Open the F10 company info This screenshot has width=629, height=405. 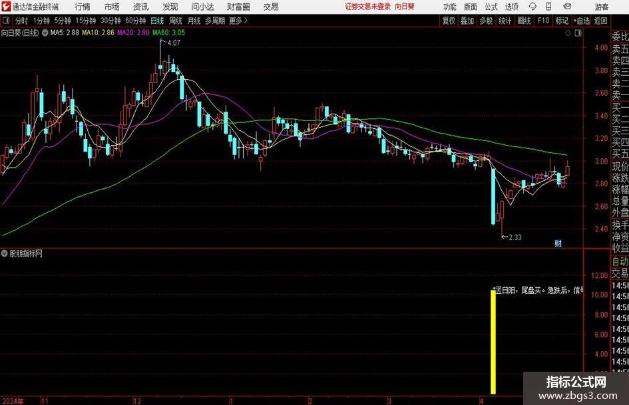tap(543, 21)
